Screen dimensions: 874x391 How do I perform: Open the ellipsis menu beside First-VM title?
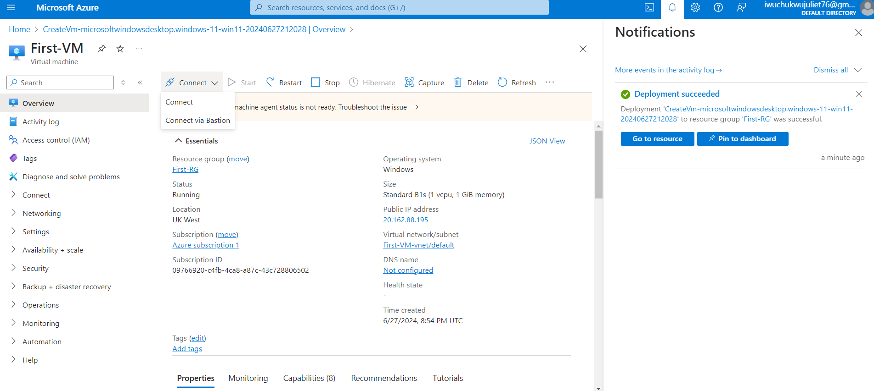[139, 48]
